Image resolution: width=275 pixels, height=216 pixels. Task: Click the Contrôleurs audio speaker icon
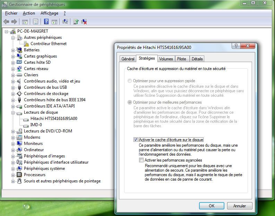point(19,81)
